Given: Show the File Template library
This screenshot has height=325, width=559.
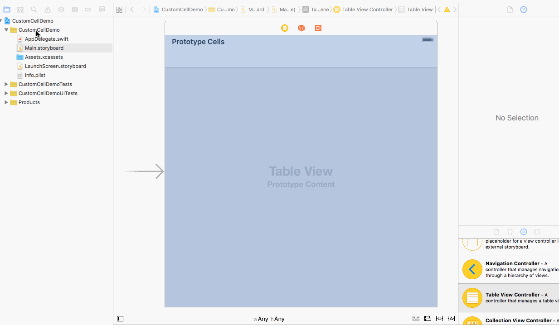Looking at the screenshot, I should (x=496, y=231).
